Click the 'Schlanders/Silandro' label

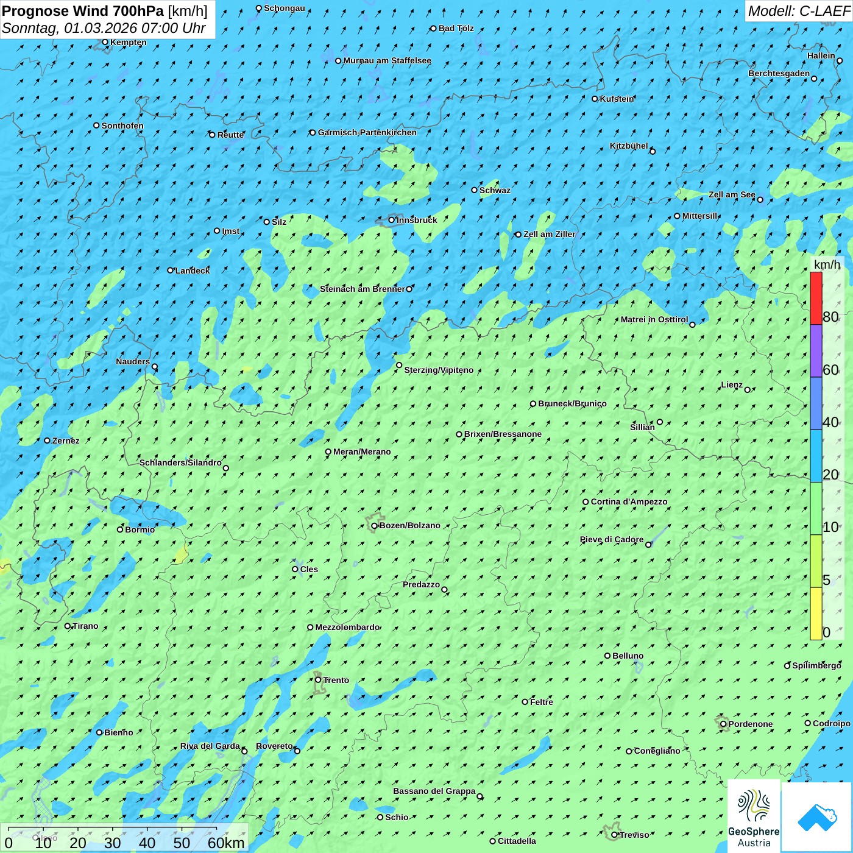(180, 462)
